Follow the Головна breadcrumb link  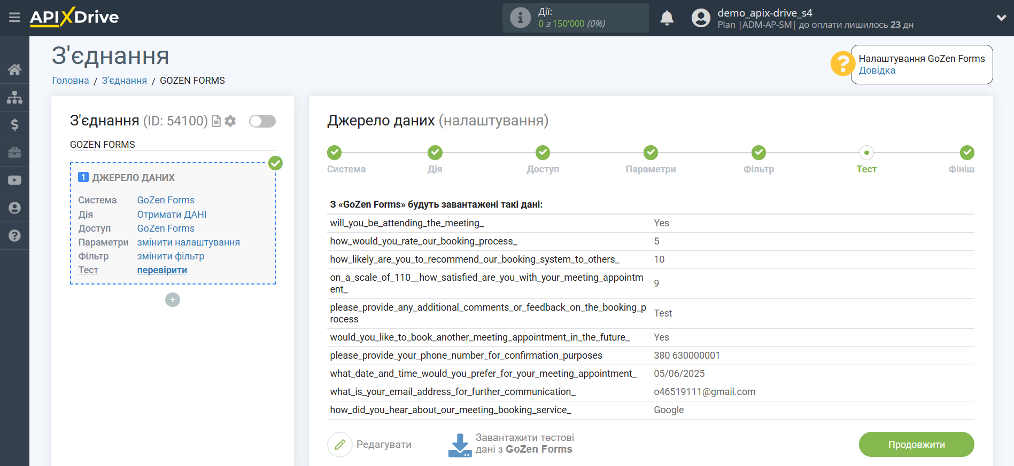pyautogui.click(x=71, y=81)
